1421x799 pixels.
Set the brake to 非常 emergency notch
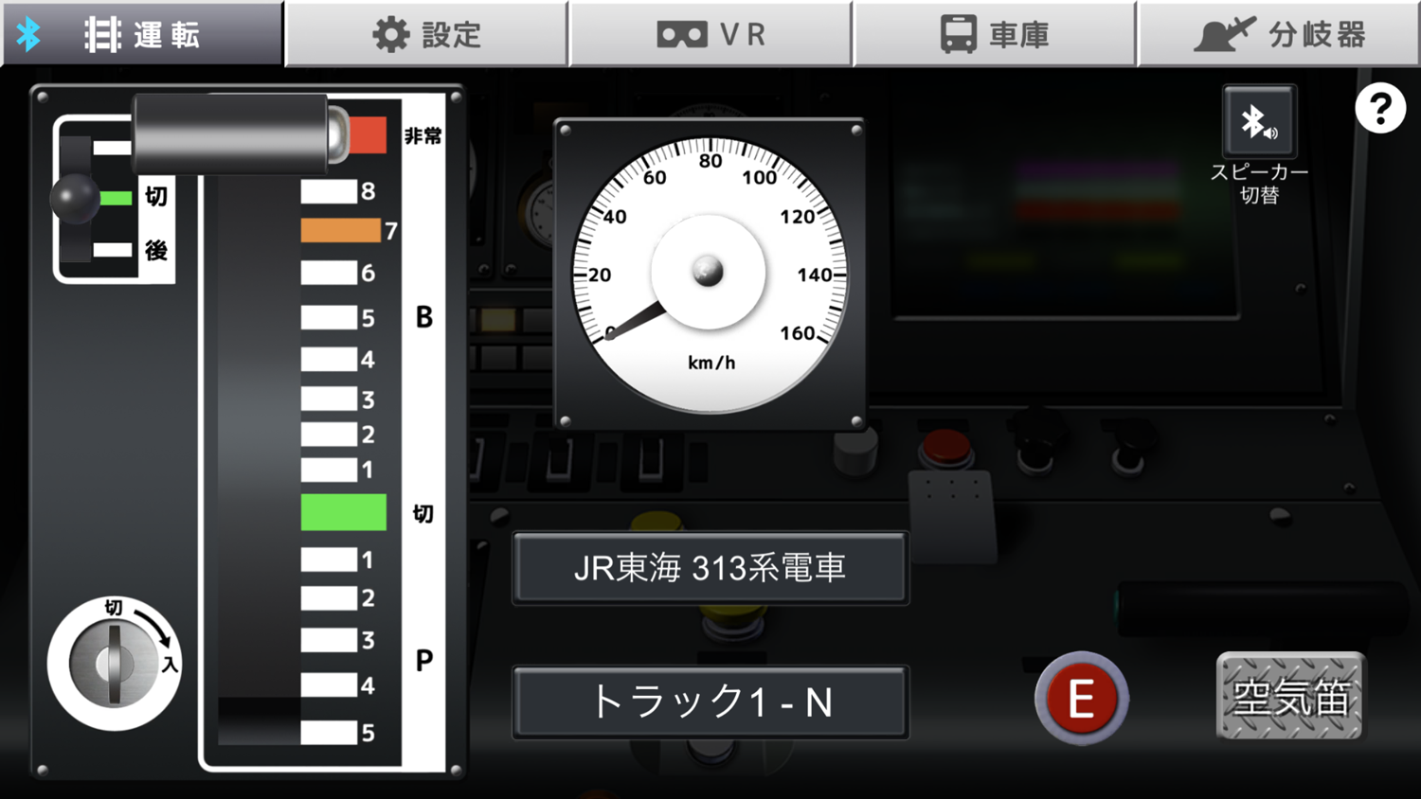(x=368, y=135)
